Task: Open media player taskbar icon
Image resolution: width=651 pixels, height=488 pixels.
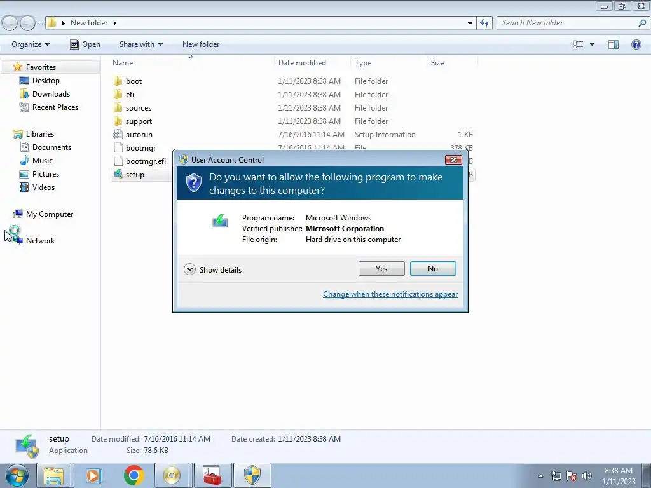Action: [93, 475]
